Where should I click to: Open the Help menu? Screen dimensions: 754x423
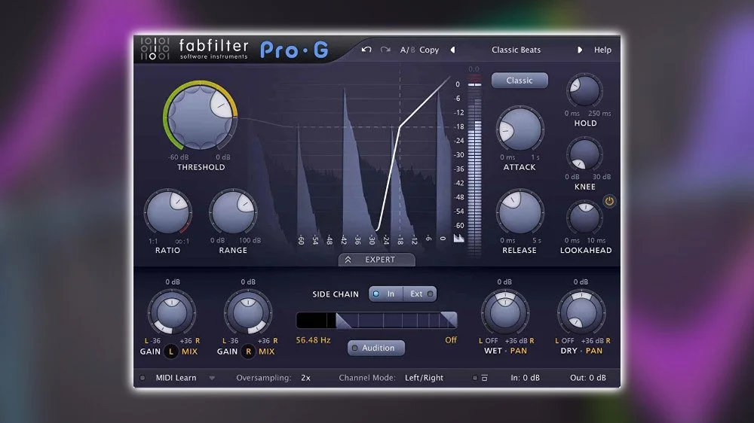pyautogui.click(x=602, y=50)
